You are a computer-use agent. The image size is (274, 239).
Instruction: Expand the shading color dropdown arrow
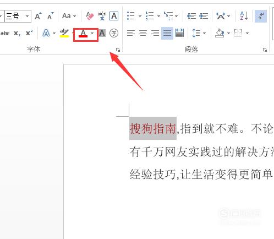tap(229, 33)
